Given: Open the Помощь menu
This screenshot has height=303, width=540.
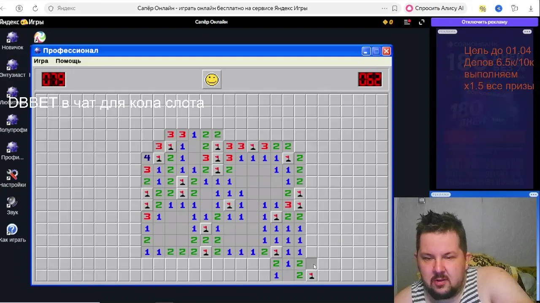Looking at the screenshot, I should pos(68,61).
